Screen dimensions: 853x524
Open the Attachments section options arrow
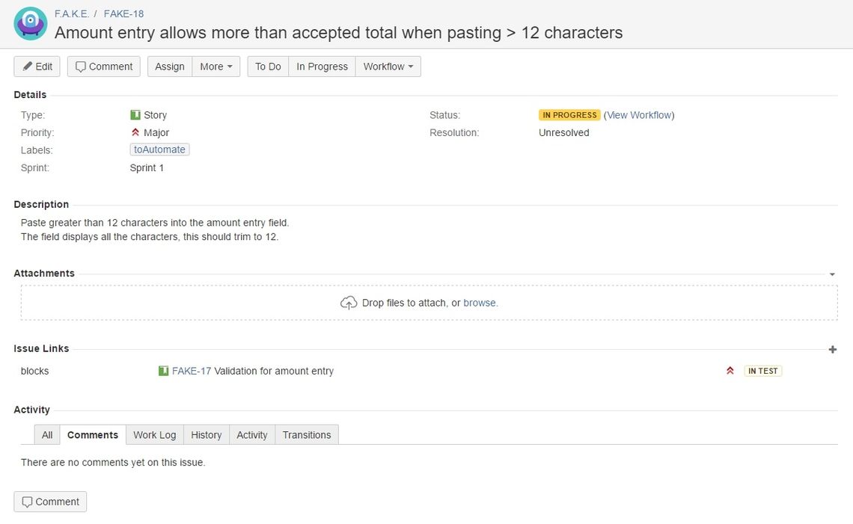(x=832, y=274)
